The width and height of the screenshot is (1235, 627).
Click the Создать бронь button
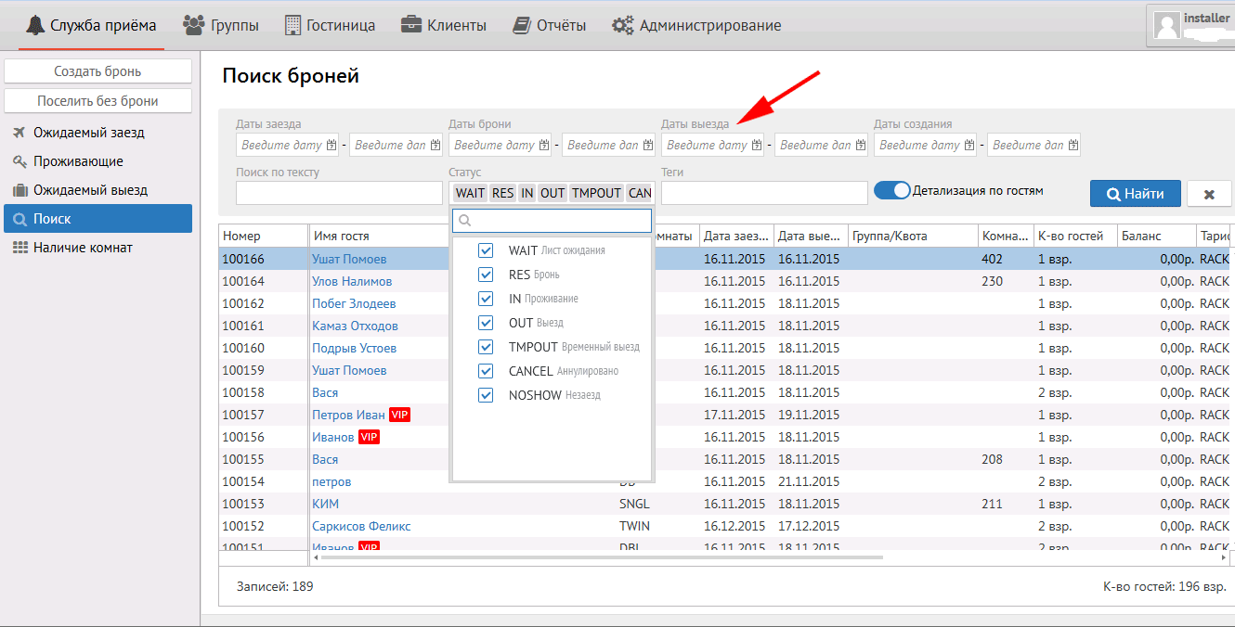click(x=97, y=71)
